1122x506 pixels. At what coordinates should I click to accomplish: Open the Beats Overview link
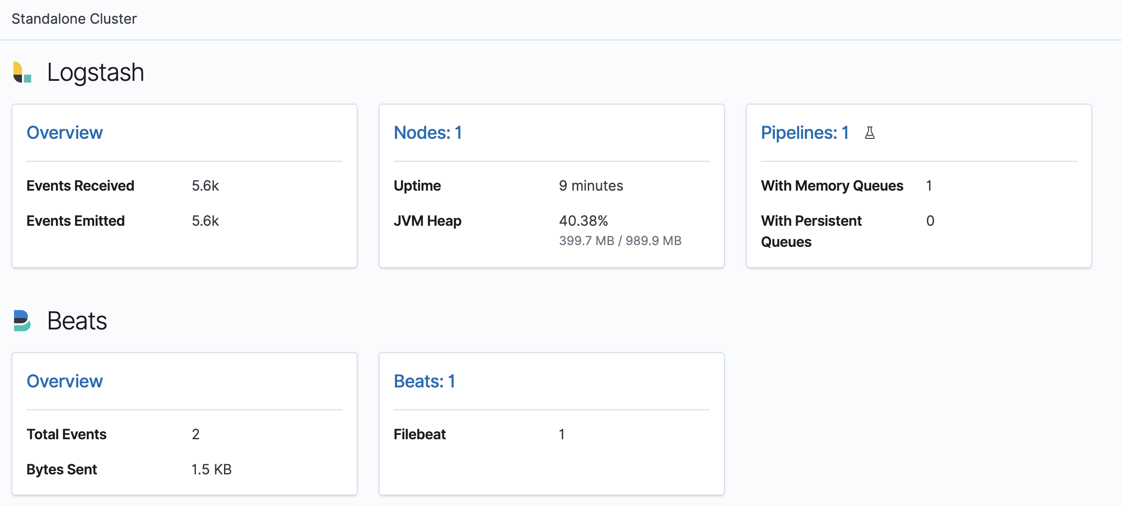[65, 381]
